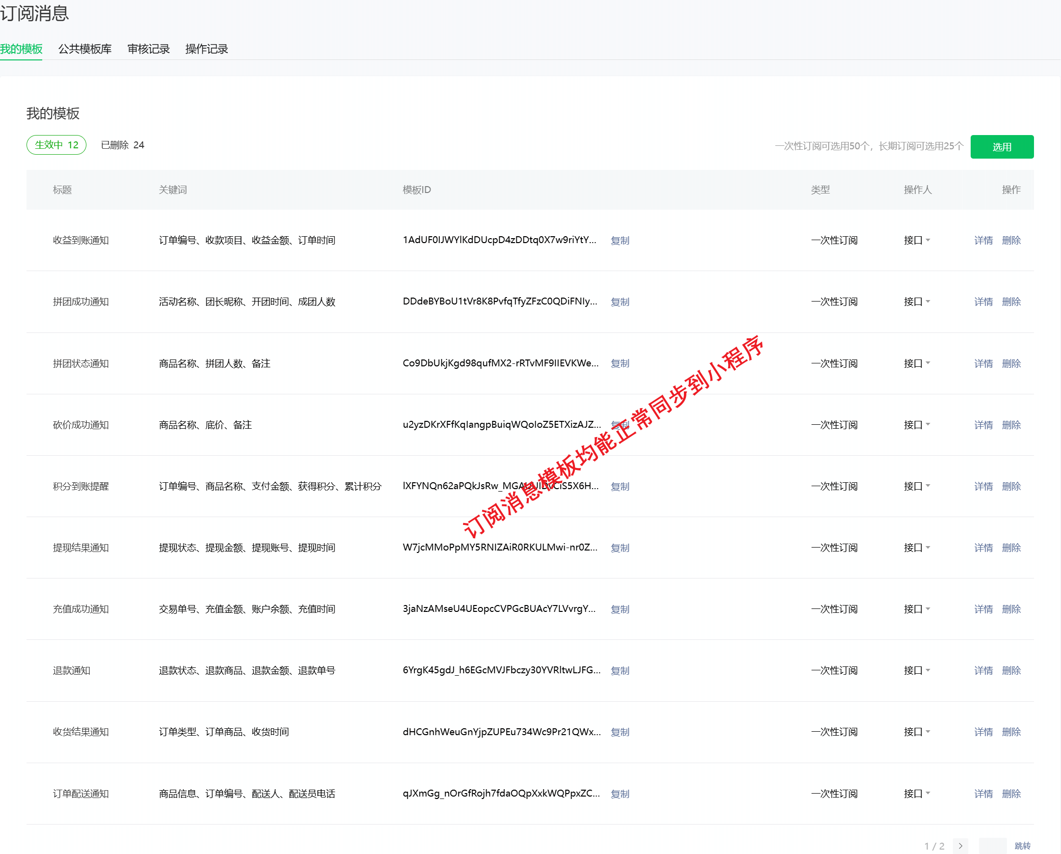Image resolution: width=1061 pixels, height=854 pixels.
Task: Delete the 退款通知 template
Action: click(x=1011, y=670)
